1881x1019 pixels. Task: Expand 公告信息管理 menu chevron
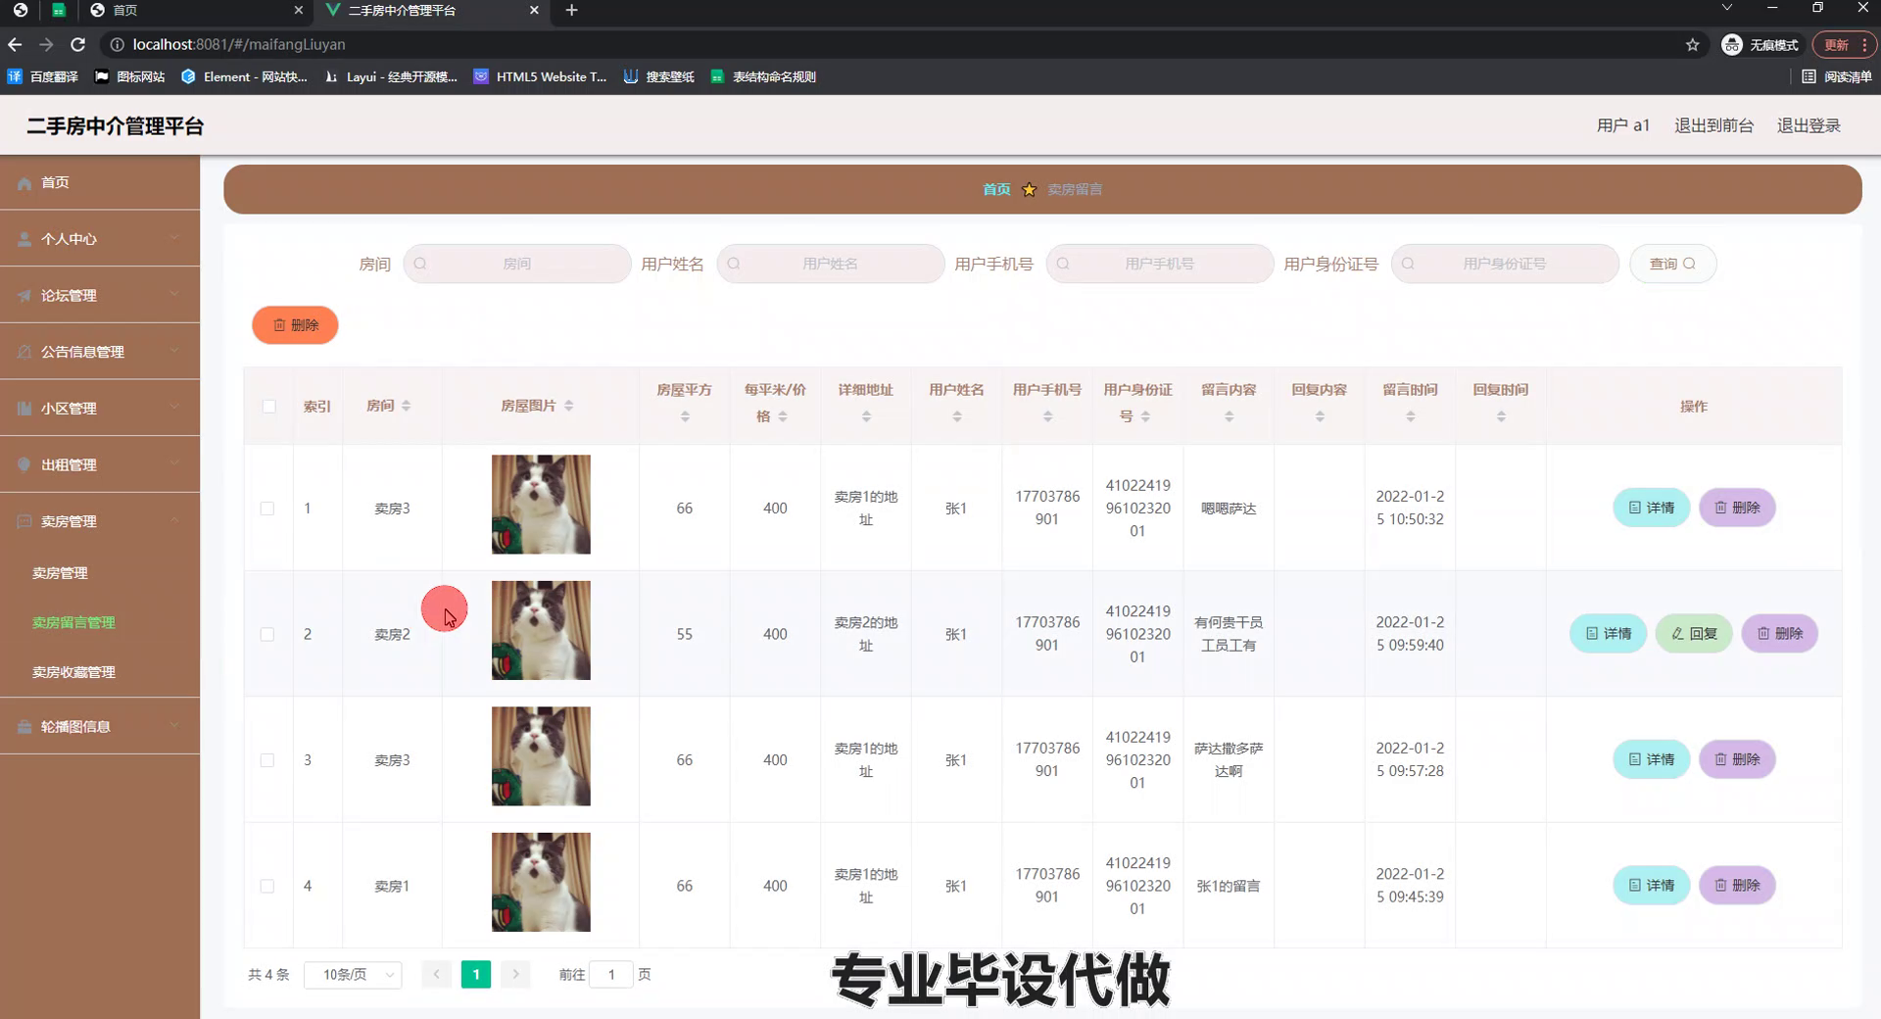[174, 352]
